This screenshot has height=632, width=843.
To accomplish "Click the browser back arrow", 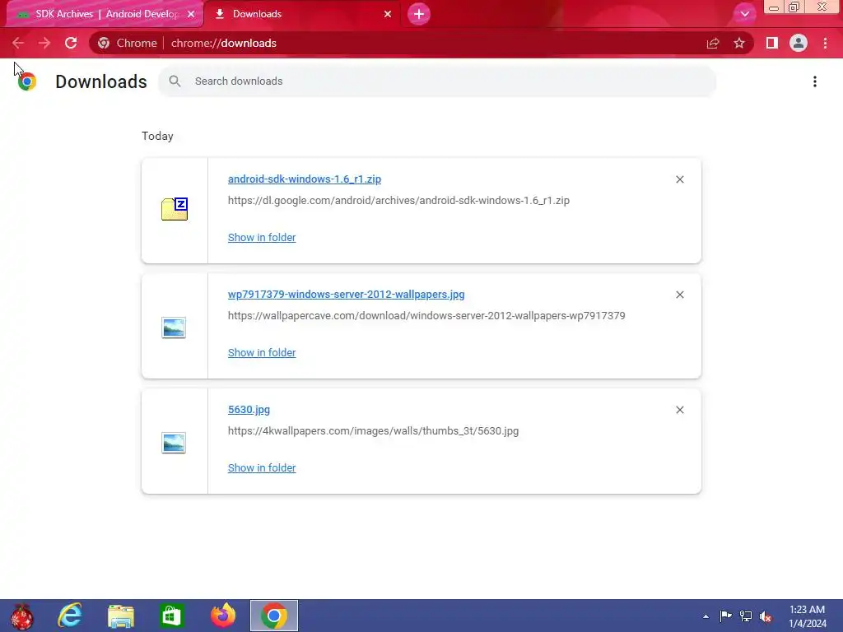I will point(18,43).
